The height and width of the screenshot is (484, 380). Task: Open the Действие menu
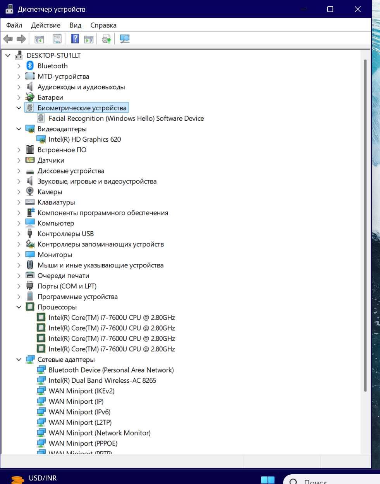46,25
